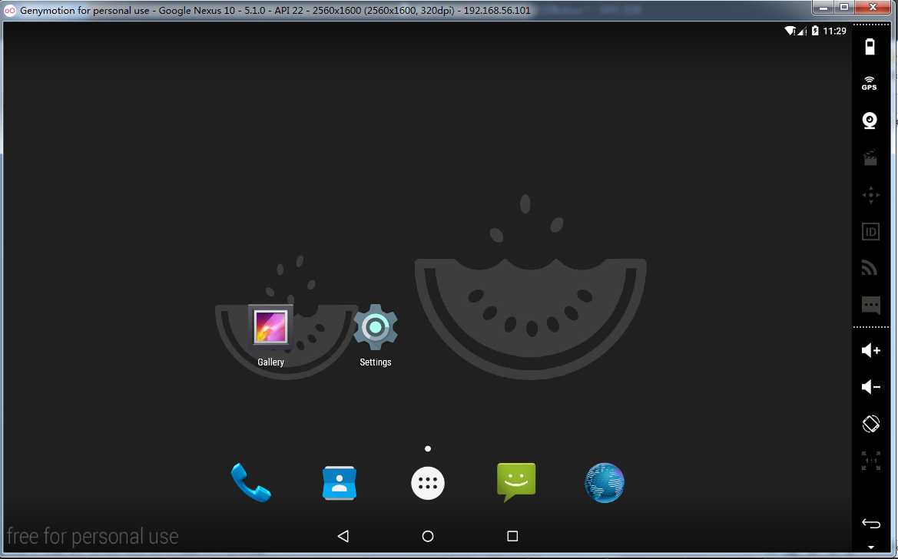Click the Android battery status icon
Screen dimensions: 898x559
tap(815, 31)
